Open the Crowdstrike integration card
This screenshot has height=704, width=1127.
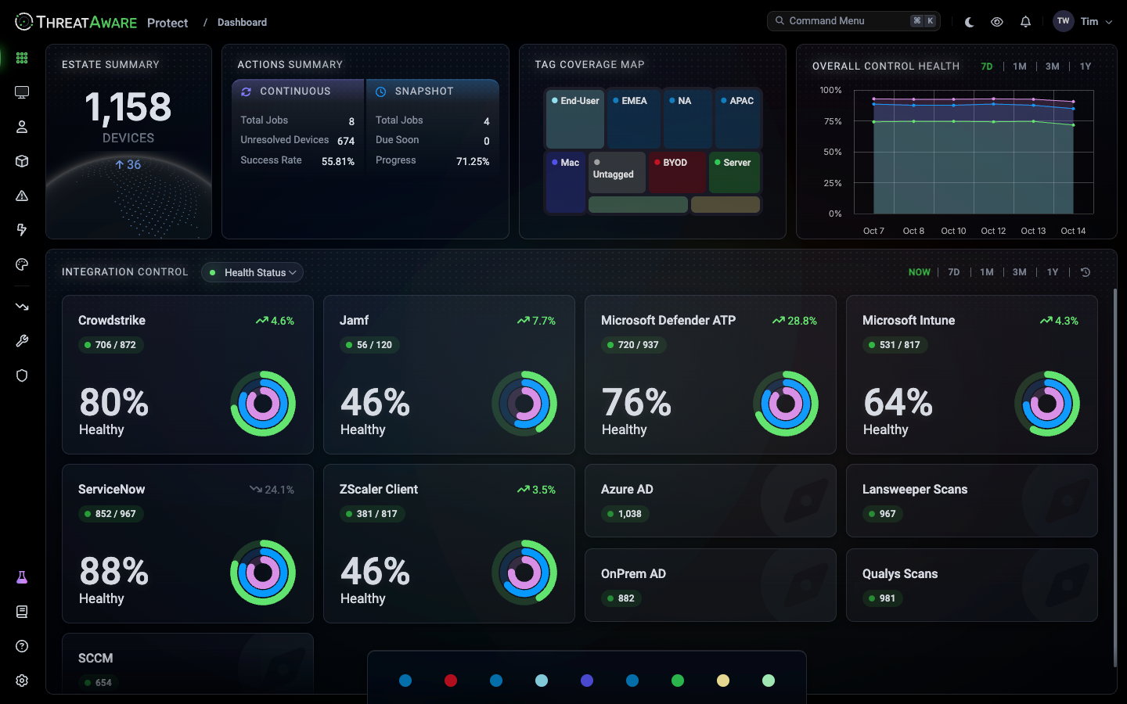(188, 375)
